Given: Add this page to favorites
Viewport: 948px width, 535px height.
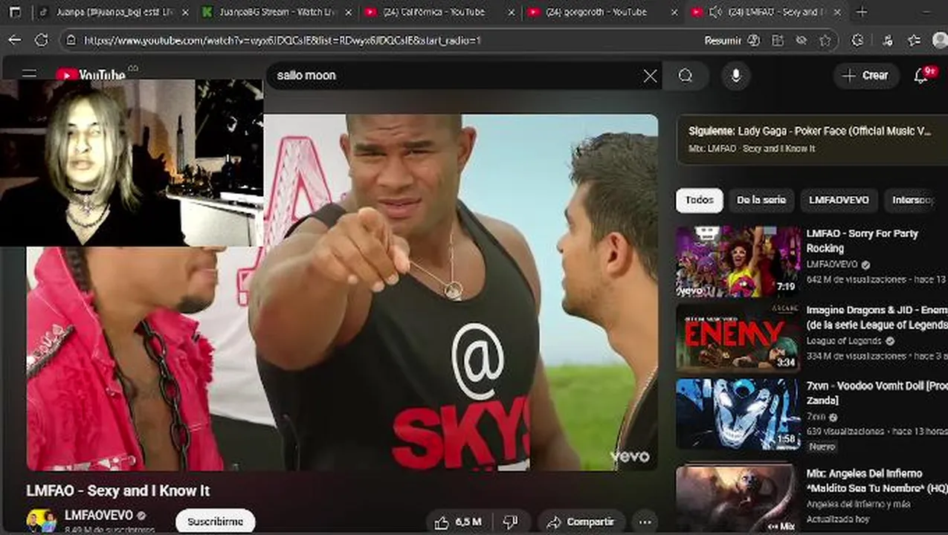Looking at the screenshot, I should (x=825, y=40).
